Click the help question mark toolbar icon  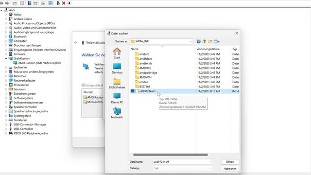coord(29,3)
